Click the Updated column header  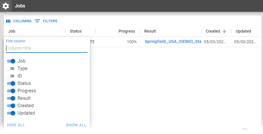point(243,31)
